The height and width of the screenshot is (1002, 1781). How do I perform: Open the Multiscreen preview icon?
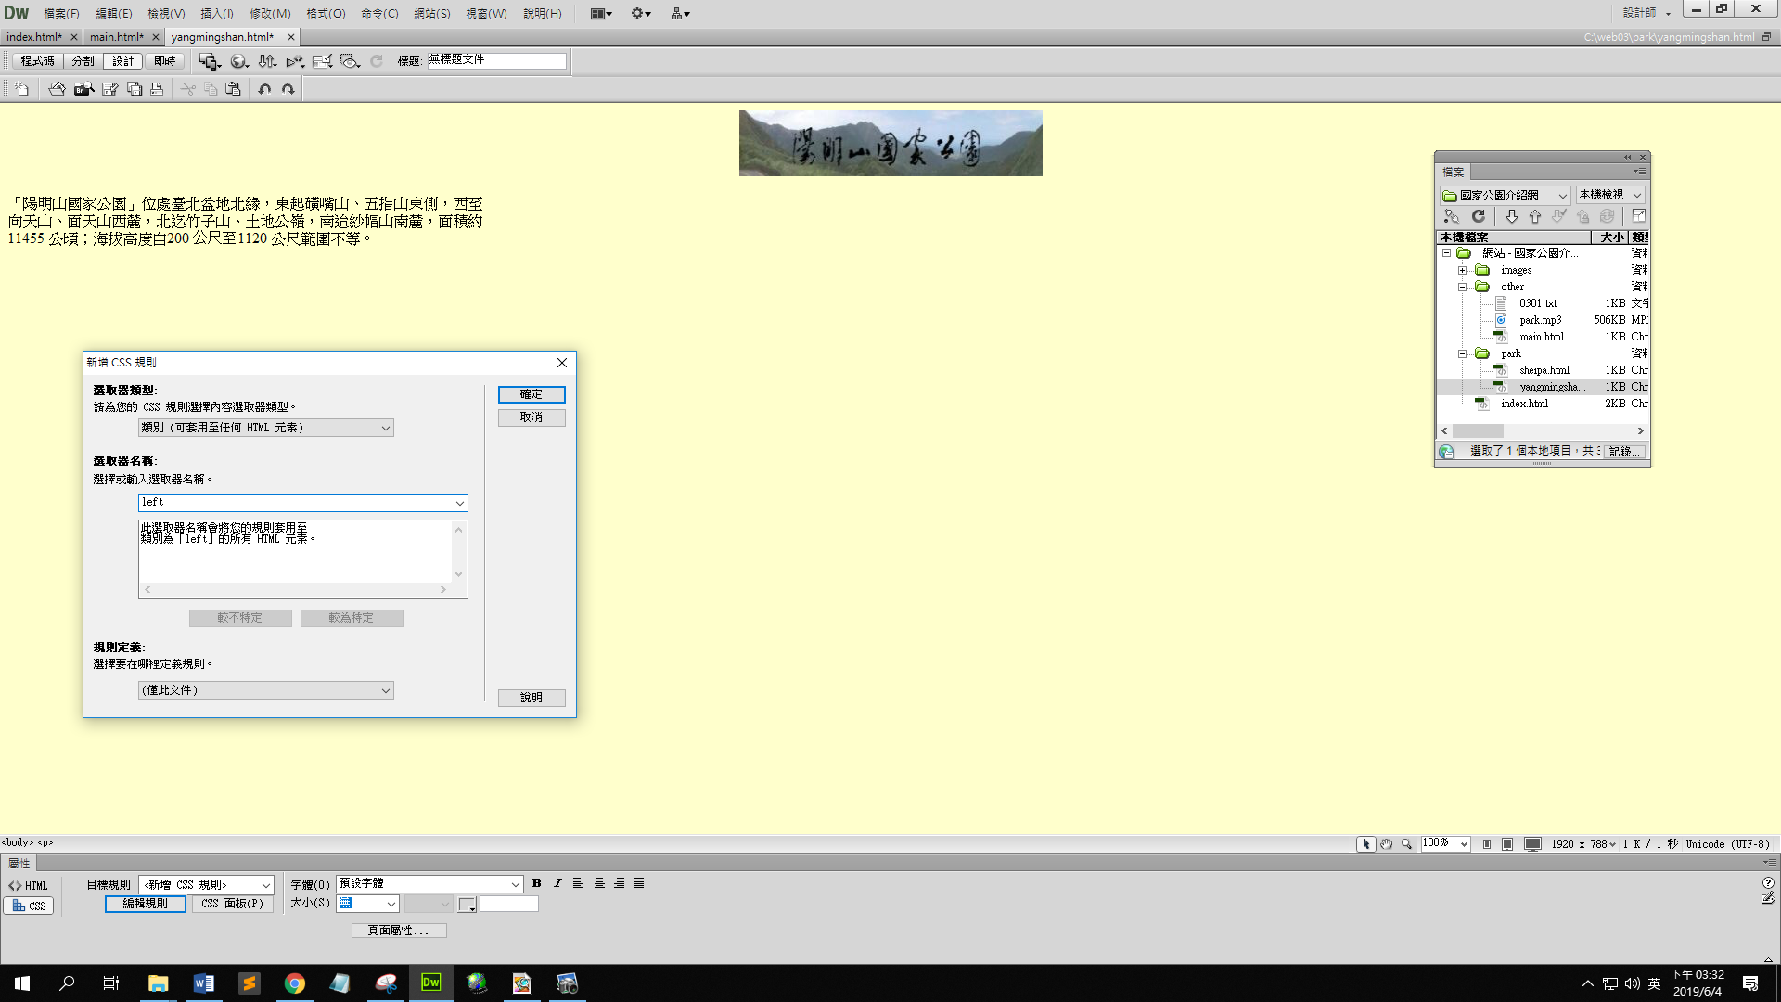click(x=209, y=61)
